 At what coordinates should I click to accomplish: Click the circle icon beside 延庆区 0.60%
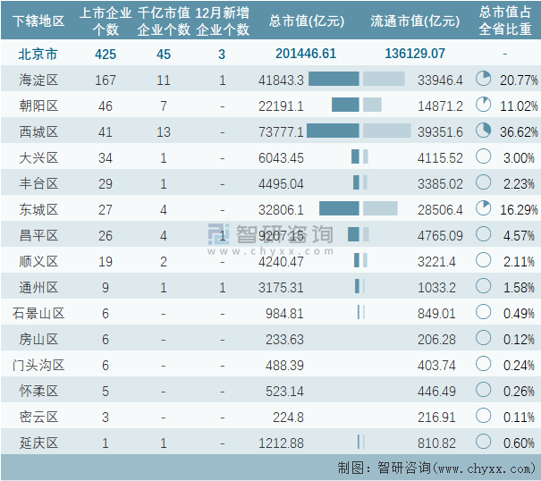[484, 442]
